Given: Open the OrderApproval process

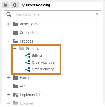Looking at the screenshot, I should (x=44, y=62).
